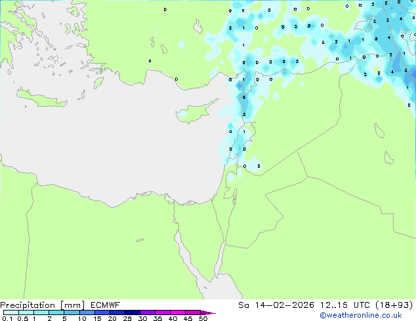Click the legend label '45'
Image resolution: width=416 pixels, height=321 pixels.
188,318
